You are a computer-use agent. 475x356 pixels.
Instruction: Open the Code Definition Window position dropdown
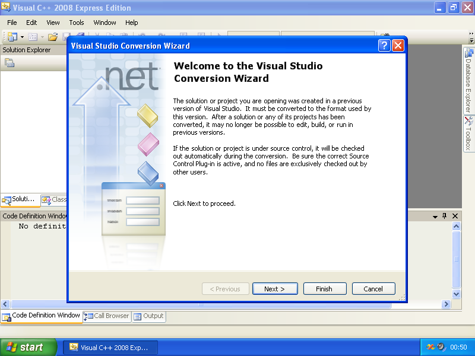click(435, 217)
